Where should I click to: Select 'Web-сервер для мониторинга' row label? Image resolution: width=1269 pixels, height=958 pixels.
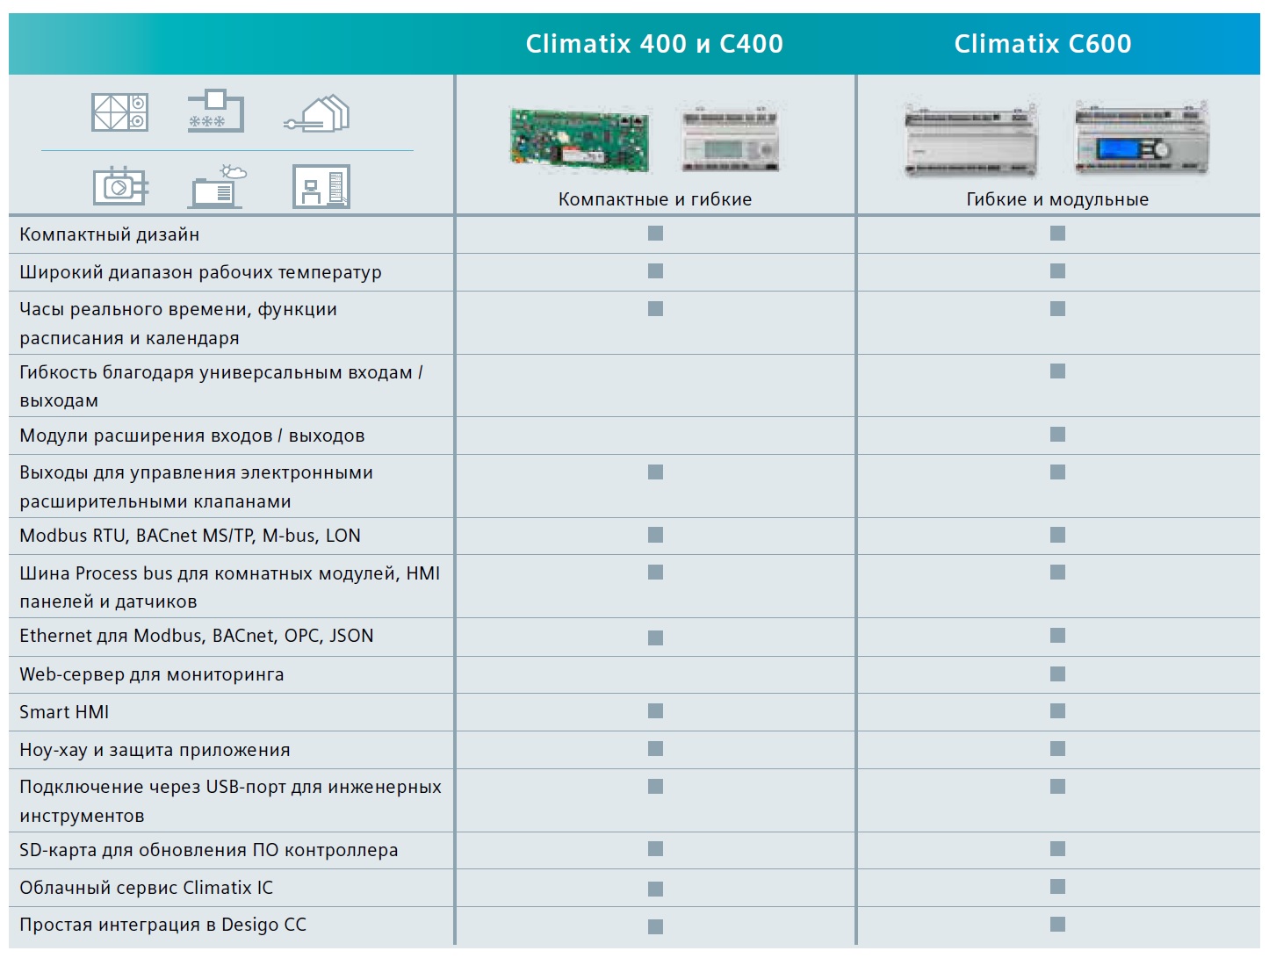(x=152, y=674)
